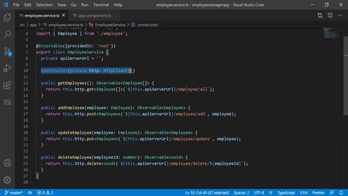Click apiServerUrl on line 8
This screenshot has width=348, height=196.
[x=74, y=58]
